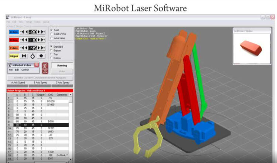Open the Setup menu

click(29, 22)
